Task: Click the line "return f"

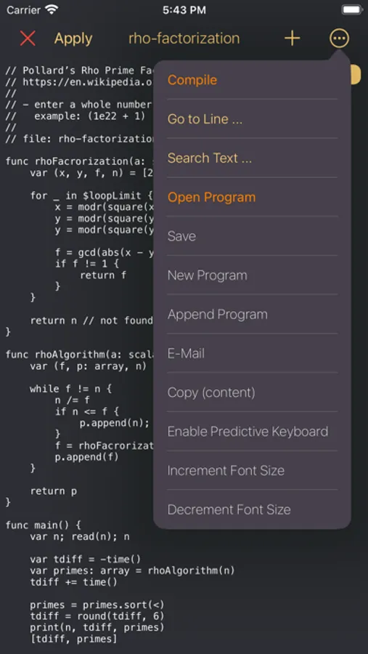Action: [x=103, y=275]
